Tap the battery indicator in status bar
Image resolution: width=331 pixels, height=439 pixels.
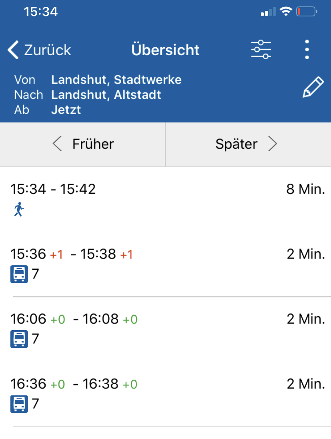pos(306,12)
